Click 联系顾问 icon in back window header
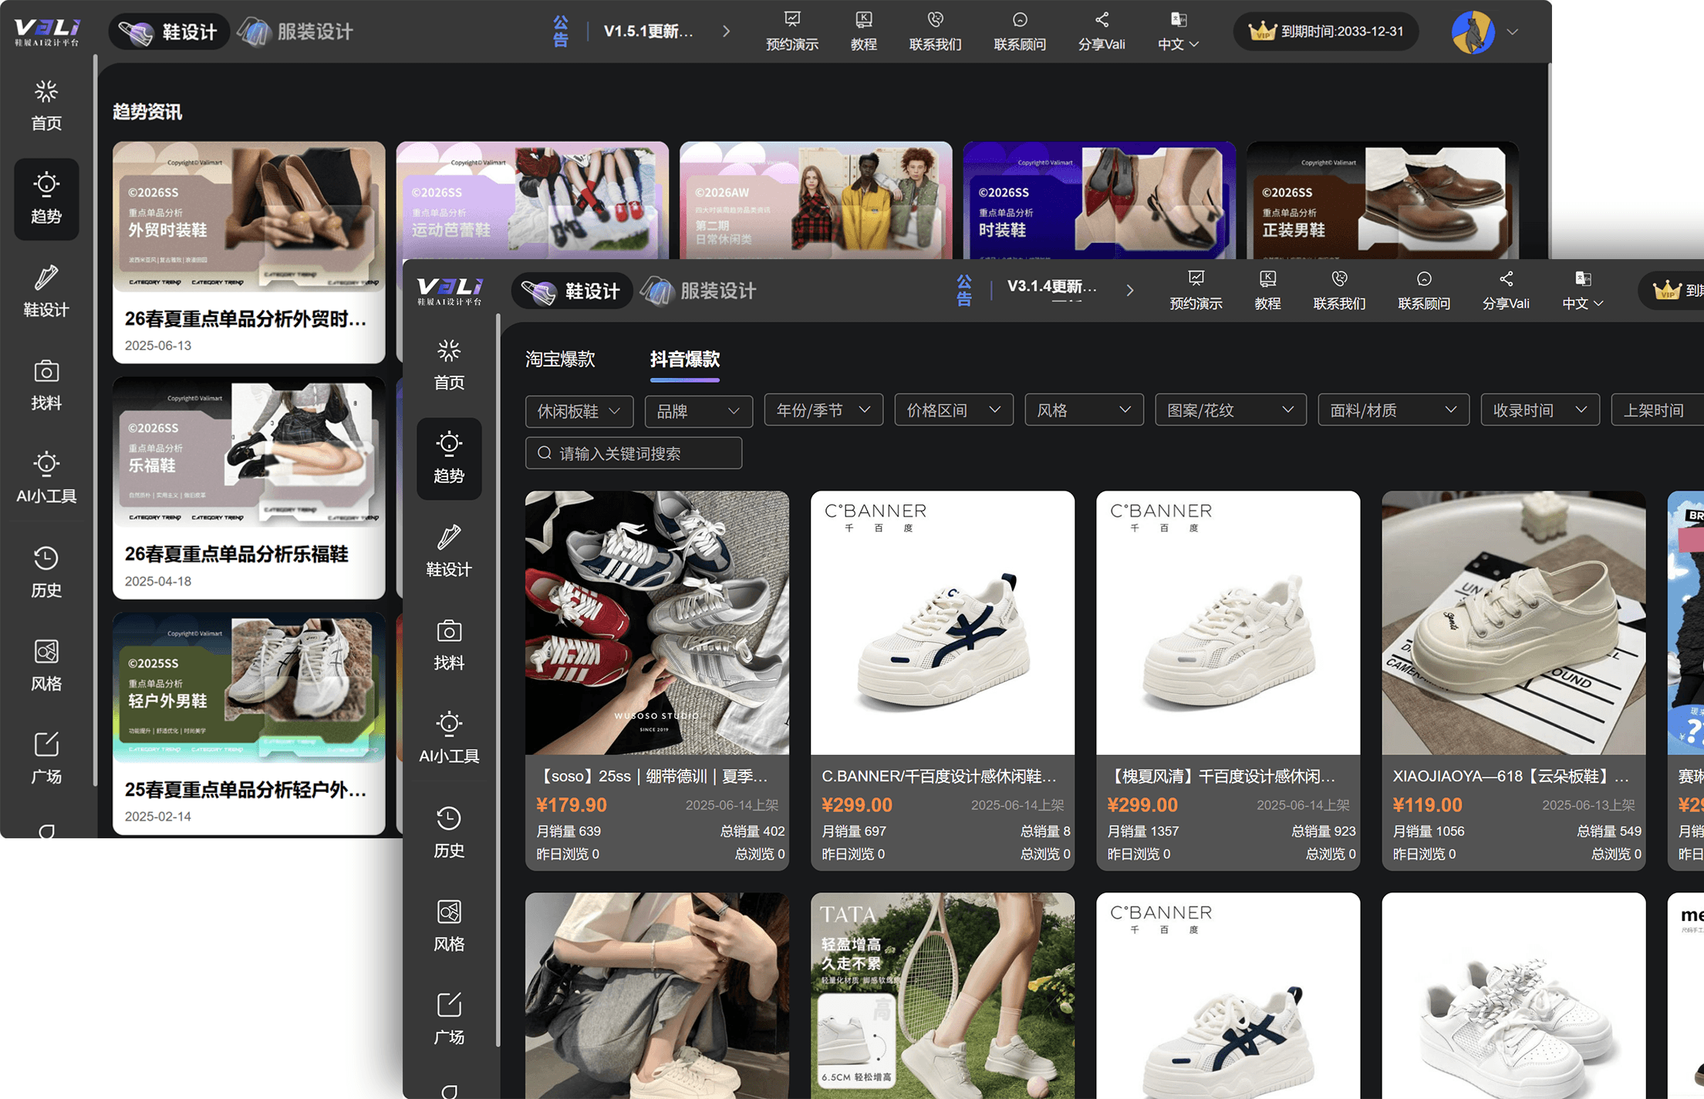Image resolution: width=1704 pixels, height=1099 pixels. (1020, 19)
